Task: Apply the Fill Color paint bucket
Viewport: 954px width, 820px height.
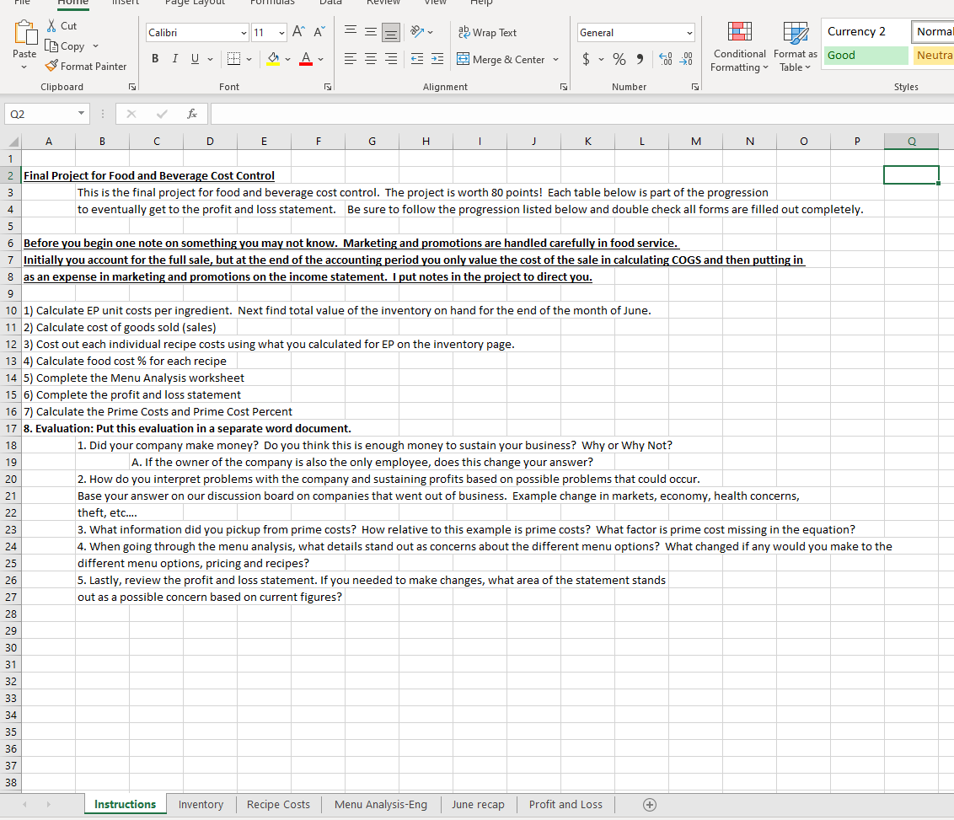Action: pos(273,58)
